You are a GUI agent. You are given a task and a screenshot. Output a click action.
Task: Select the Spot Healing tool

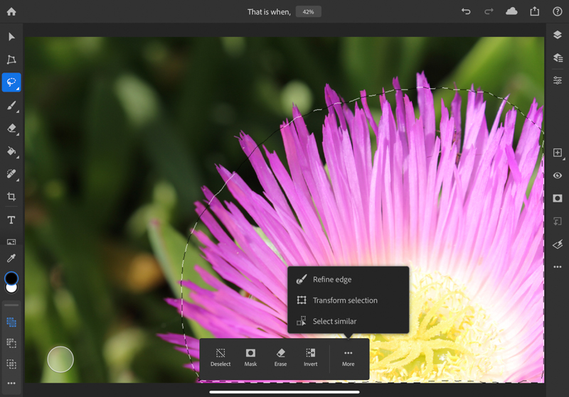11,174
